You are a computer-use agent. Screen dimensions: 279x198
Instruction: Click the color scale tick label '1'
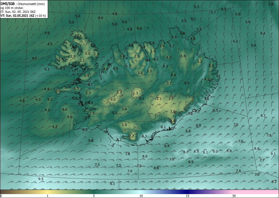pos(47,196)
